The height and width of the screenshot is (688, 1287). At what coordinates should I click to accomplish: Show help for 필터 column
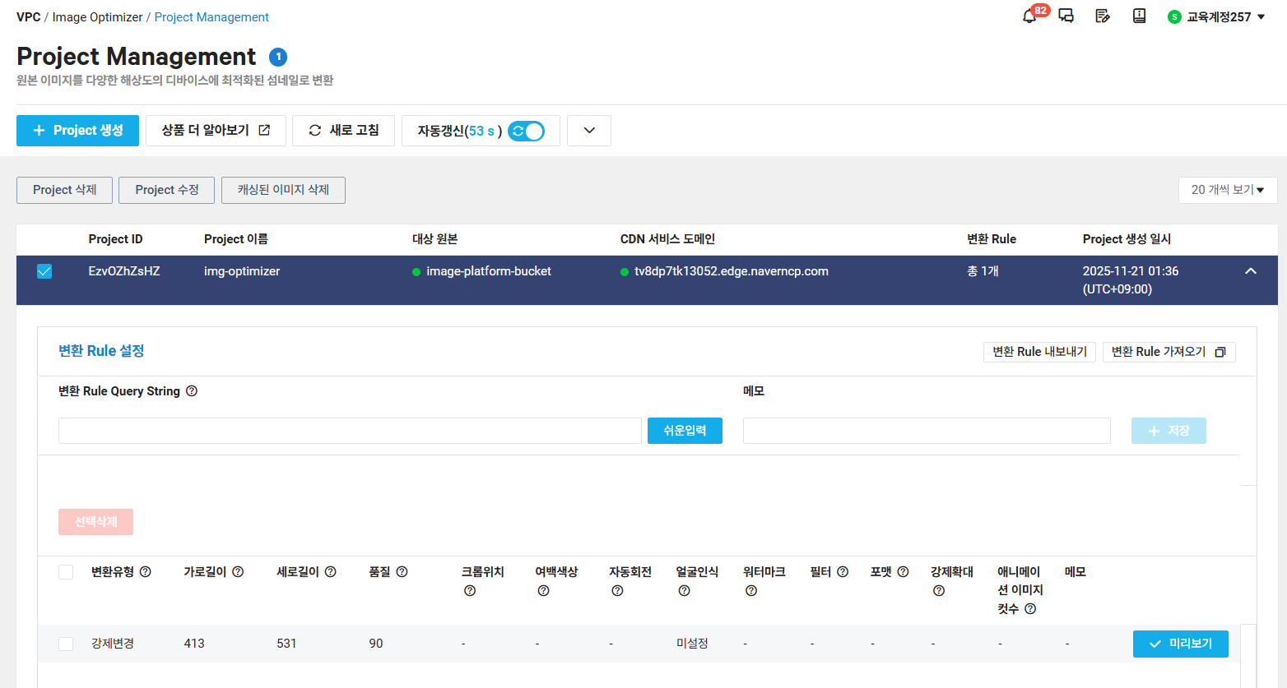click(843, 572)
